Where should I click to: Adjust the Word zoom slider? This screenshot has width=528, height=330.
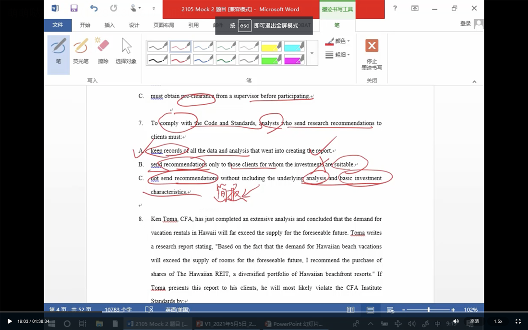(x=428, y=310)
